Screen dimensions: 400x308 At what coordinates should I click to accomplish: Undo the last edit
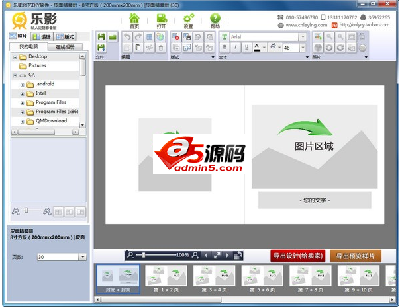(x=127, y=37)
